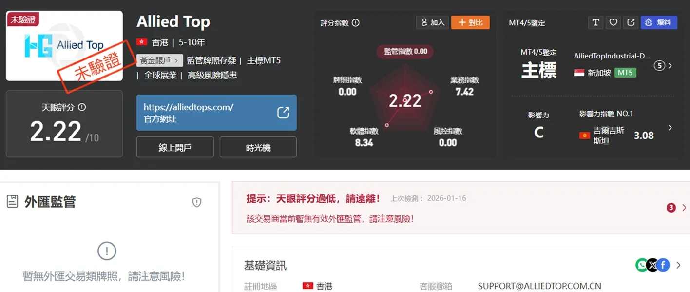690x292 pixels.
Task: Click the AlliedTopIndustrial-D... server name
Action: 612,56
